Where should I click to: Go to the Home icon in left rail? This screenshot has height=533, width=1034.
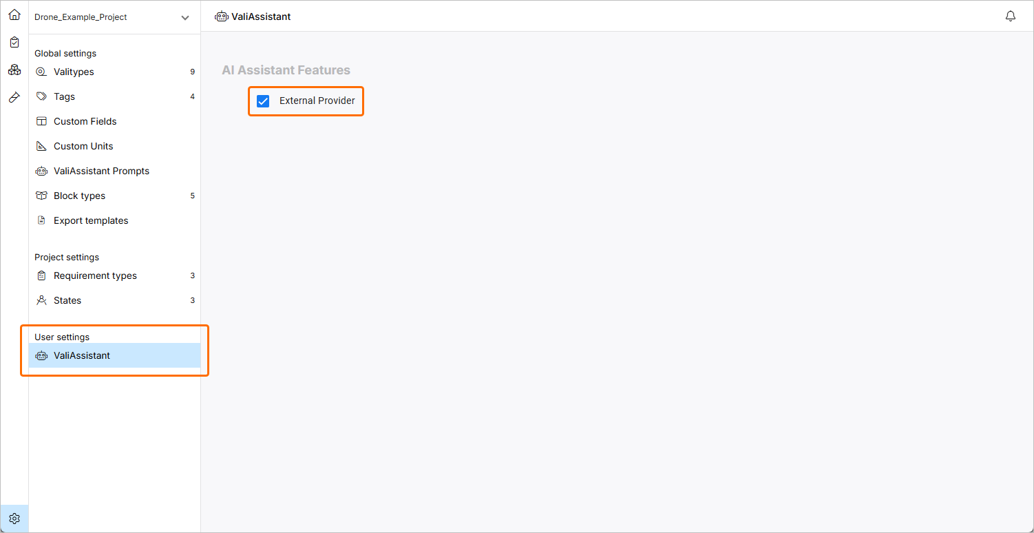14,14
